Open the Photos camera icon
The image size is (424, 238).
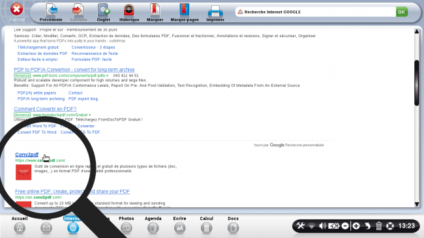(x=127, y=228)
